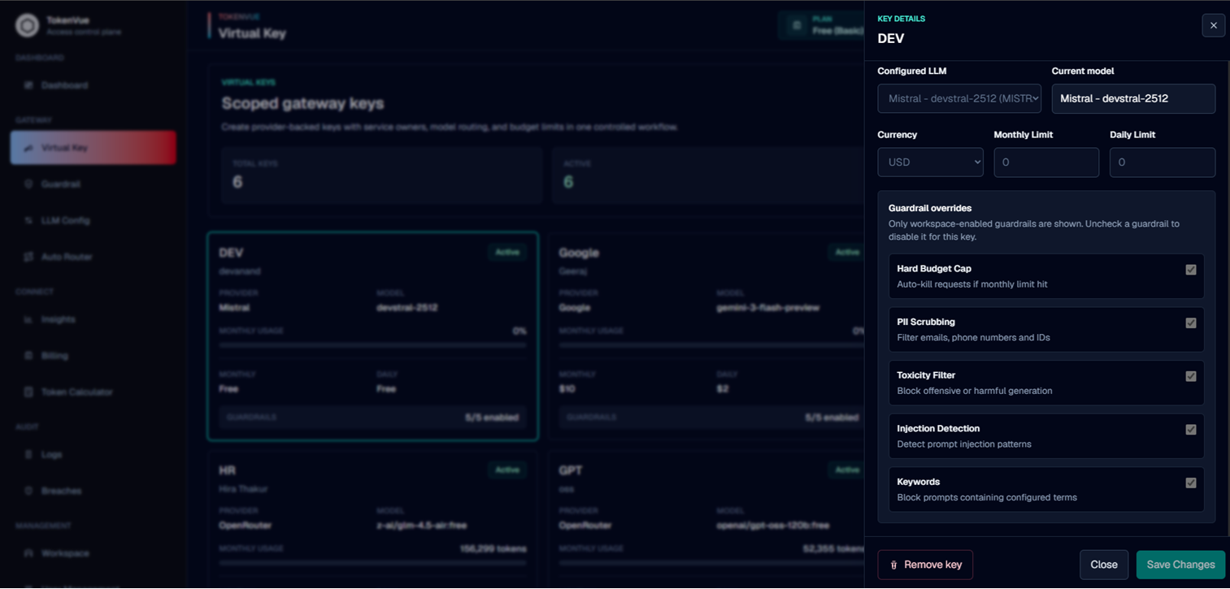Viewport: 1230px width, 589px height.
Task: Close the DEV key details panel
Action: pos(1213,25)
